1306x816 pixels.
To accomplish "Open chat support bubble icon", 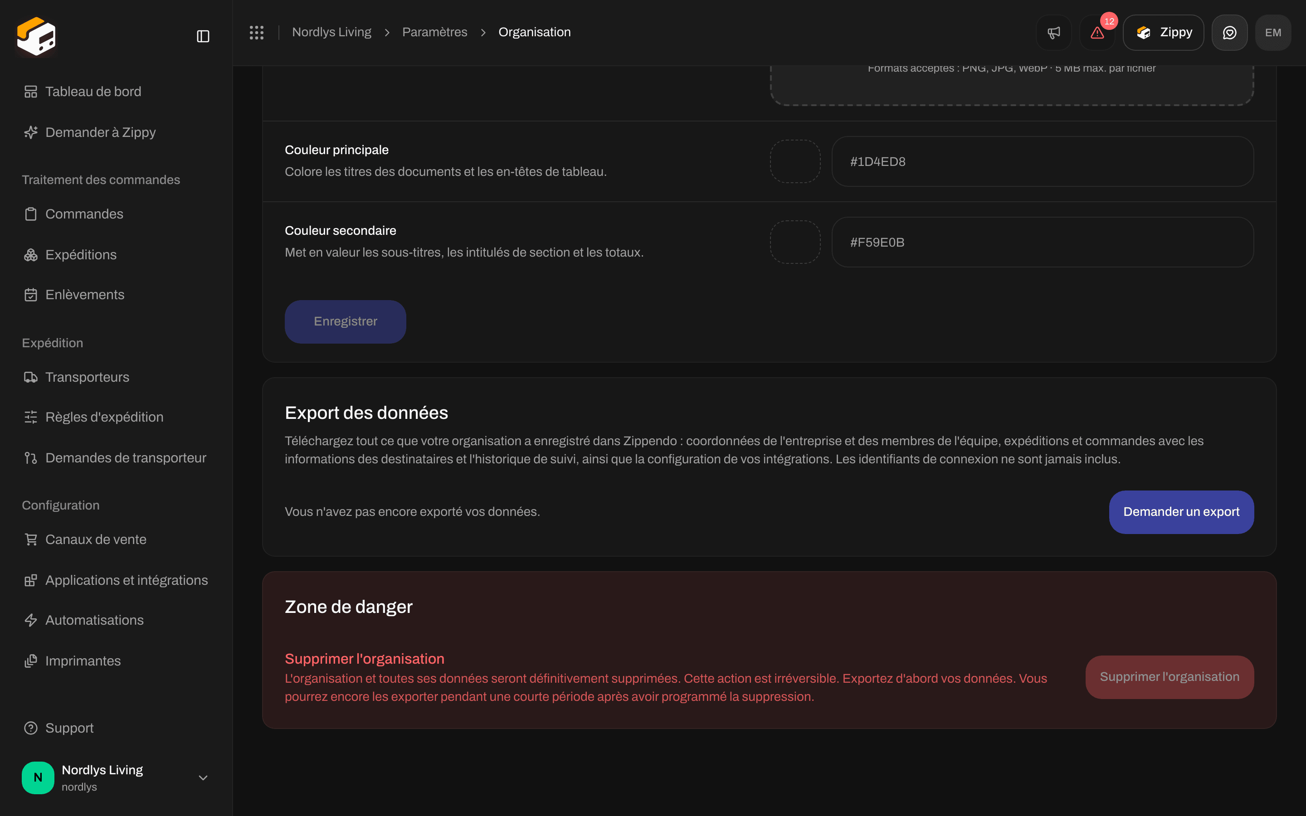I will [x=1229, y=32].
